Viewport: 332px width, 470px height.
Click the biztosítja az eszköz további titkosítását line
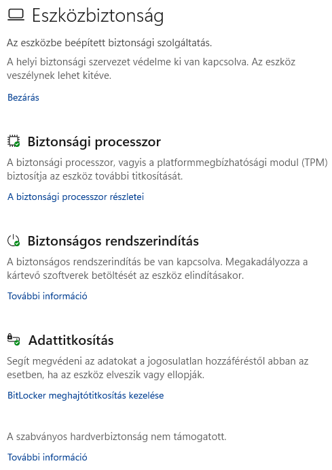point(94,176)
